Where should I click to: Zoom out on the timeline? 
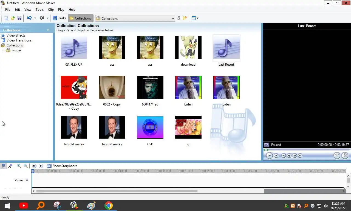point(26,166)
